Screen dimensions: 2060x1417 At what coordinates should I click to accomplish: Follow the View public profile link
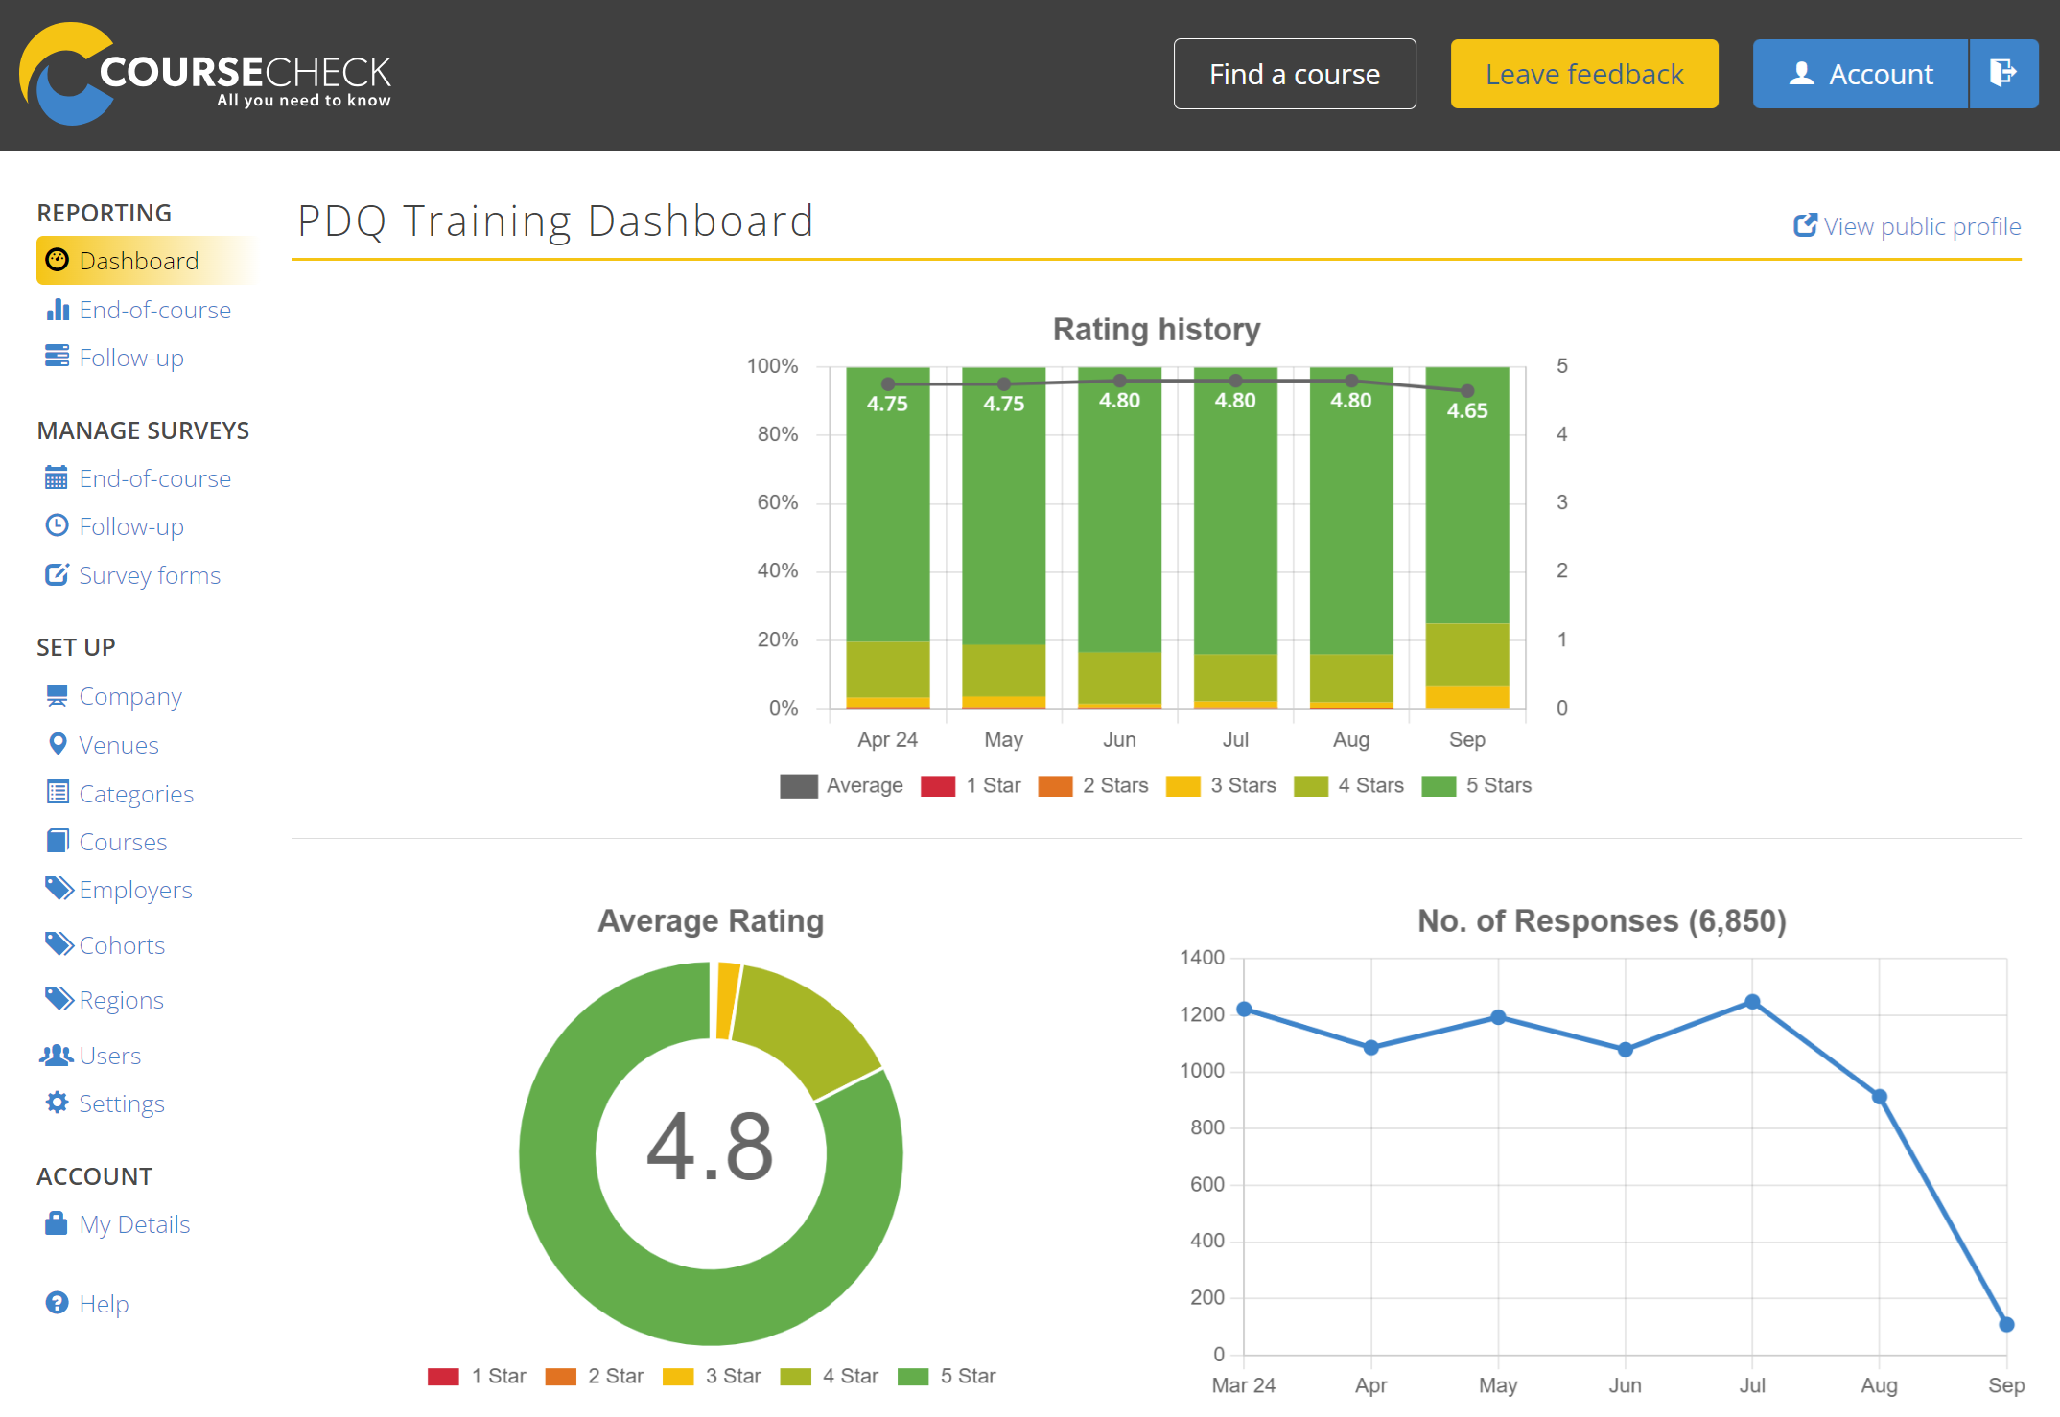(1922, 226)
